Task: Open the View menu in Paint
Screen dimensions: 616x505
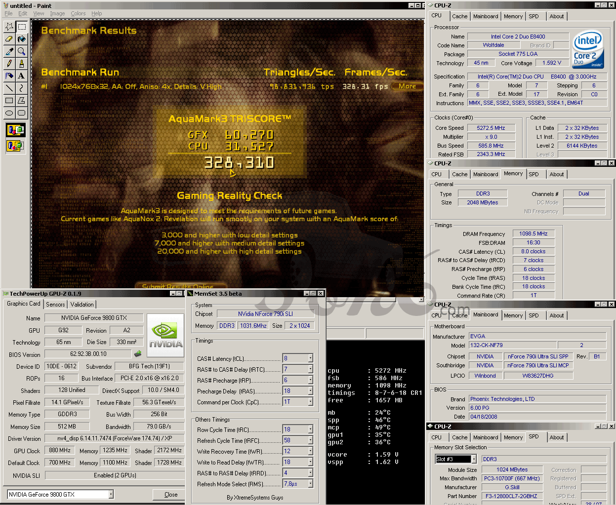Action: pyautogui.click(x=39, y=13)
